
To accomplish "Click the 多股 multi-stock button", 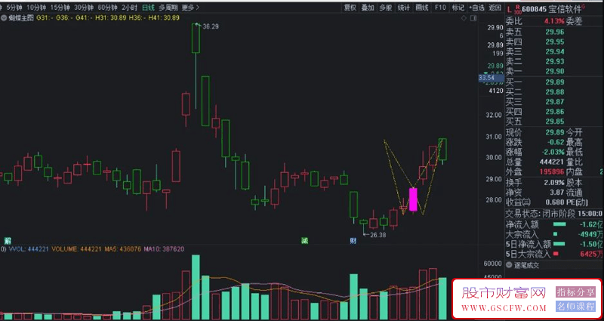I will point(386,8).
